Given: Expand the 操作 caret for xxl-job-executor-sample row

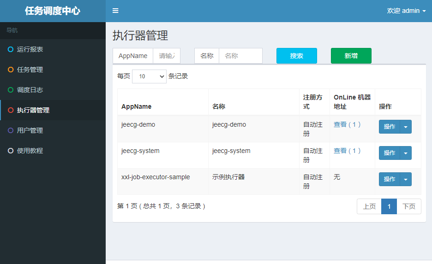Looking at the screenshot, I should click(406, 179).
